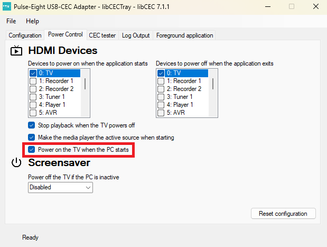Open the Help menu
Image resolution: width=327 pixels, height=247 pixels.
(32, 21)
